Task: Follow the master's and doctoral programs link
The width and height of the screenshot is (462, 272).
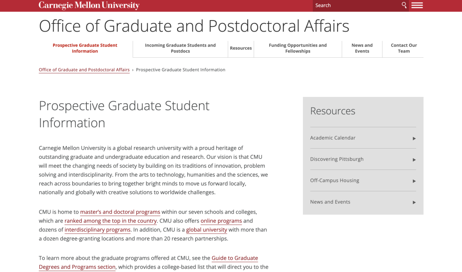Action: click(120, 212)
